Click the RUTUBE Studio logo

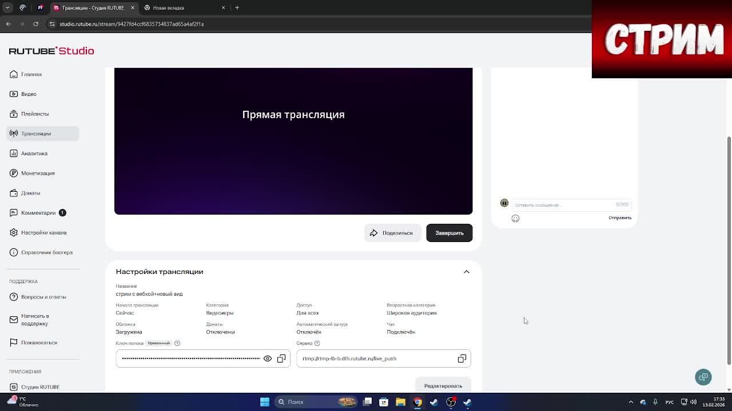pyautogui.click(x=51, y=51)
